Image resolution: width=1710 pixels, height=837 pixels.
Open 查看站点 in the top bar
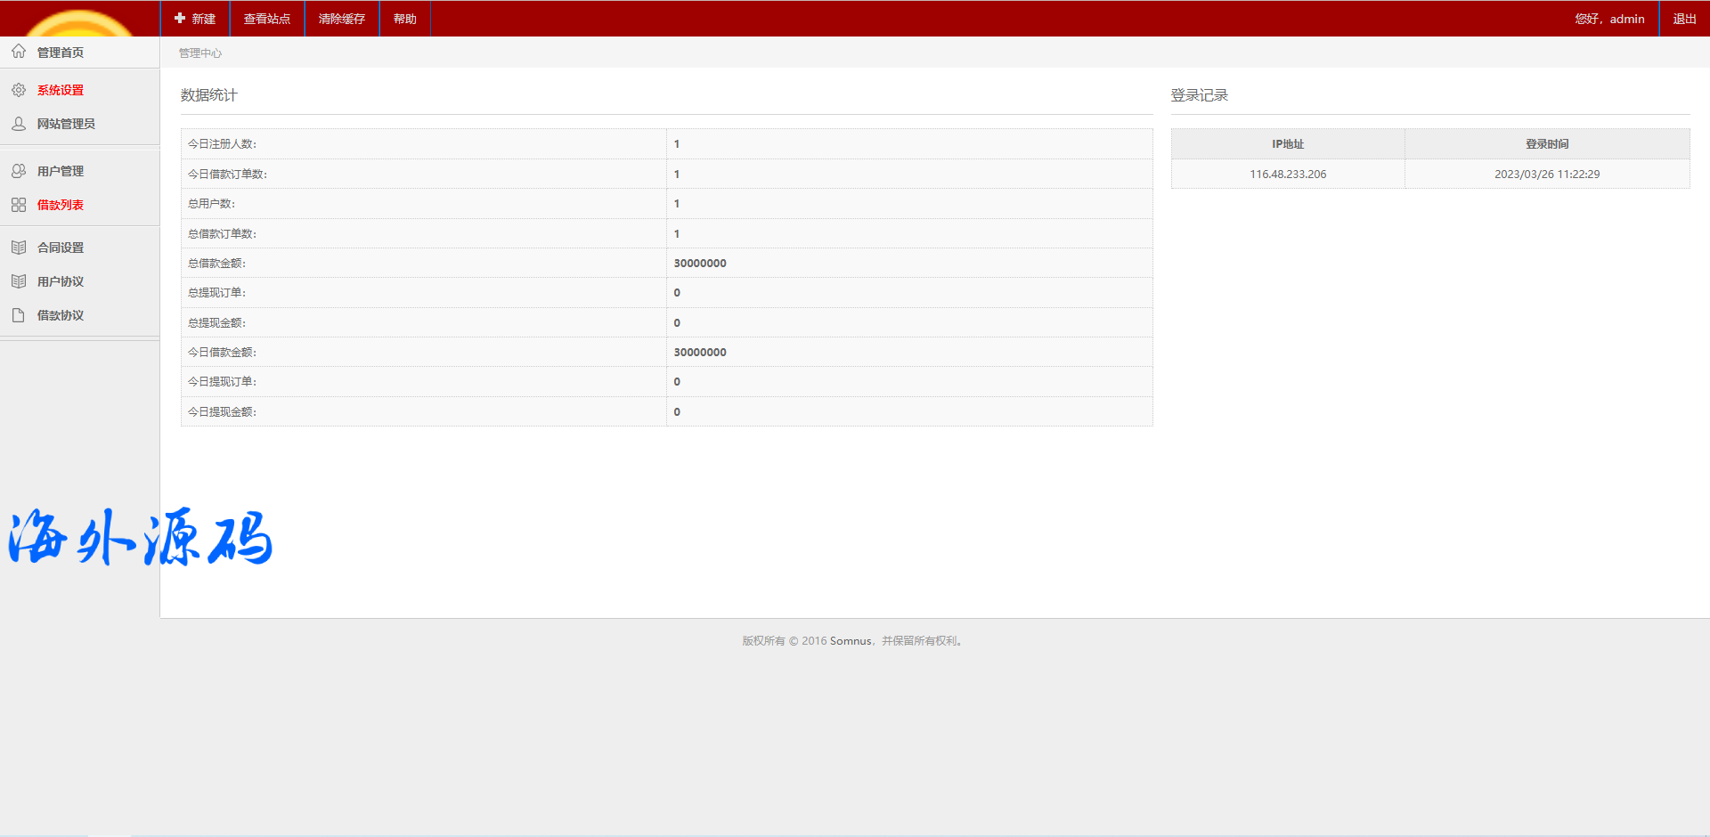[267, 19]
